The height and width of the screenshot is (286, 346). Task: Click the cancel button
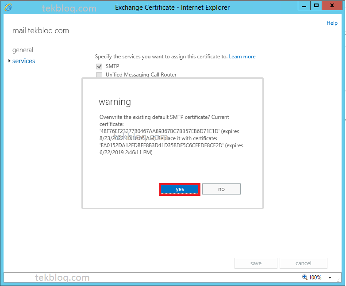coord(304,263)
